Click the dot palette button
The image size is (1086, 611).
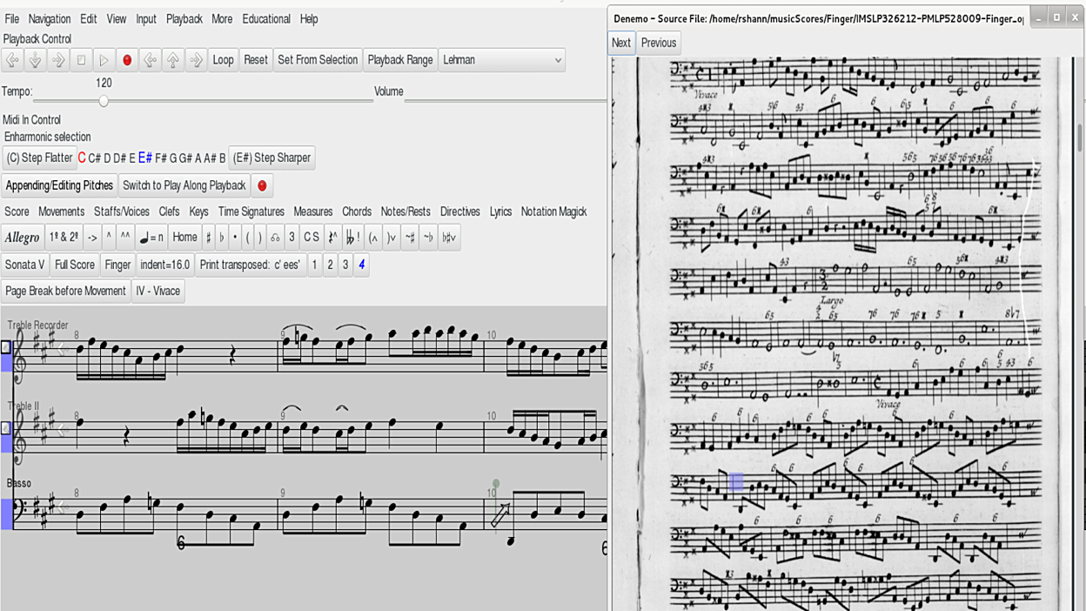235,237
